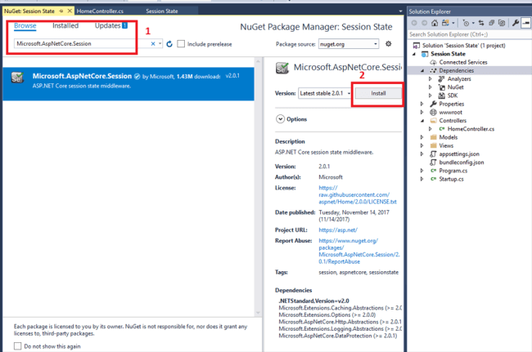The image size is (532, 352).
Task: Click the appsettings.json file icon
Action: pyautogui.click(x=433, y=154)
